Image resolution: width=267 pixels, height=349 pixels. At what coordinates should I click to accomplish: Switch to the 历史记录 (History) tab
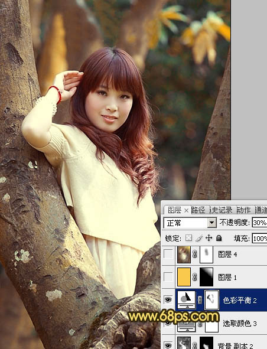tap(222, 210)
